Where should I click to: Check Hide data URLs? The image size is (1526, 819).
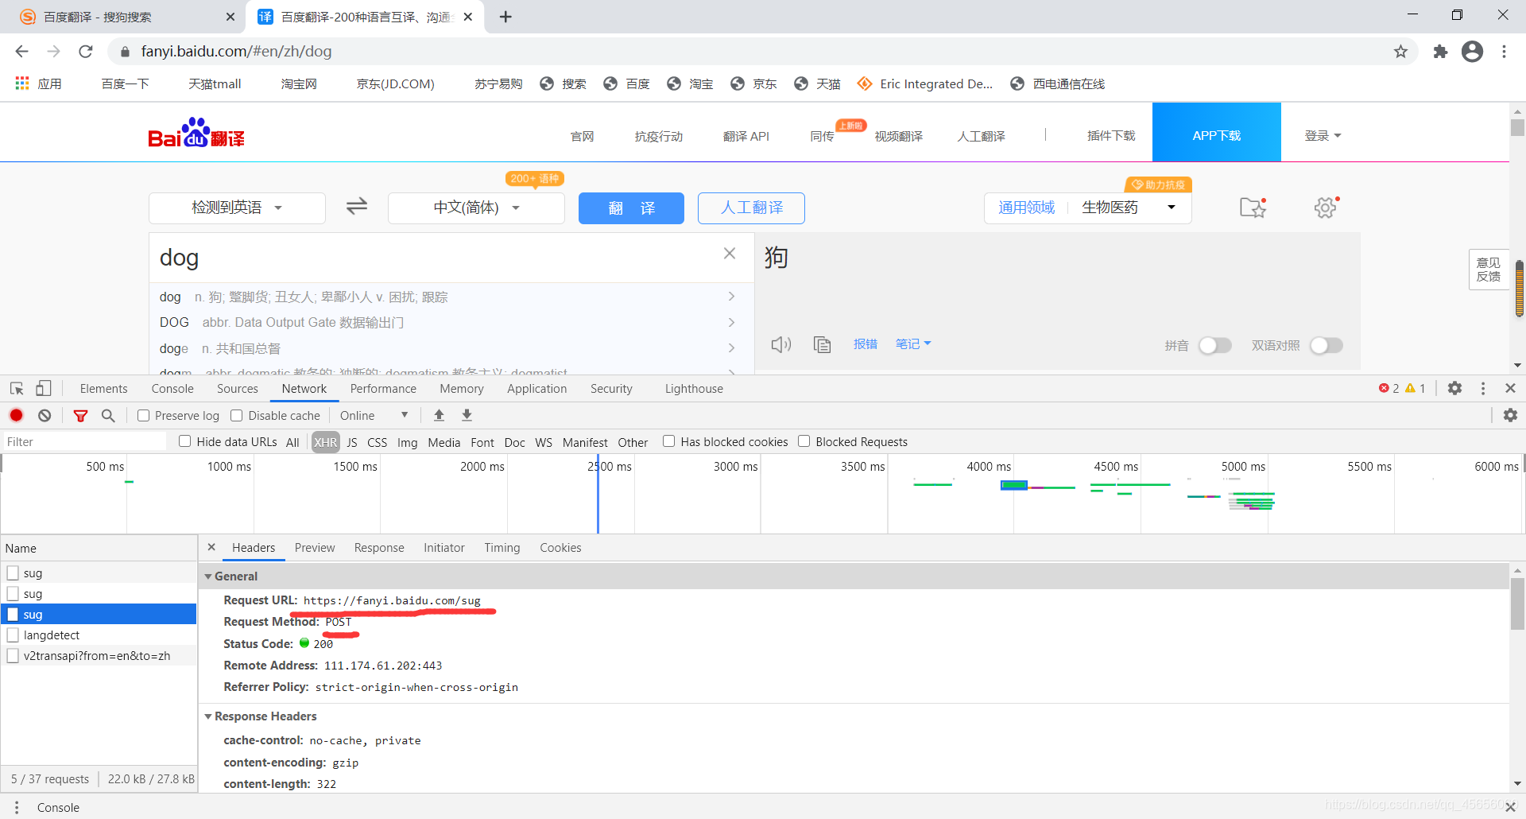(x=184, y=441)
